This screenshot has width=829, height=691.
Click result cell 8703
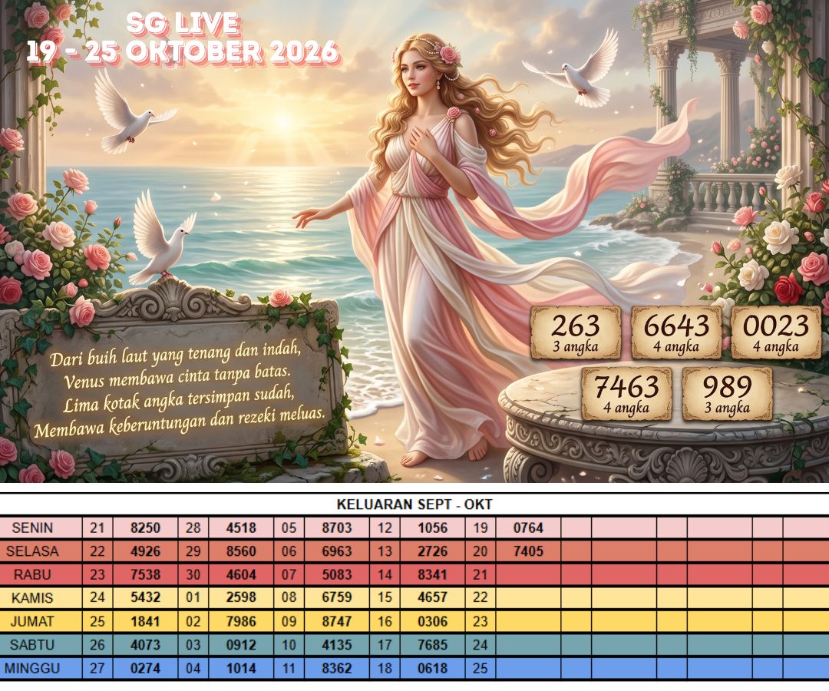coord(337,527)
